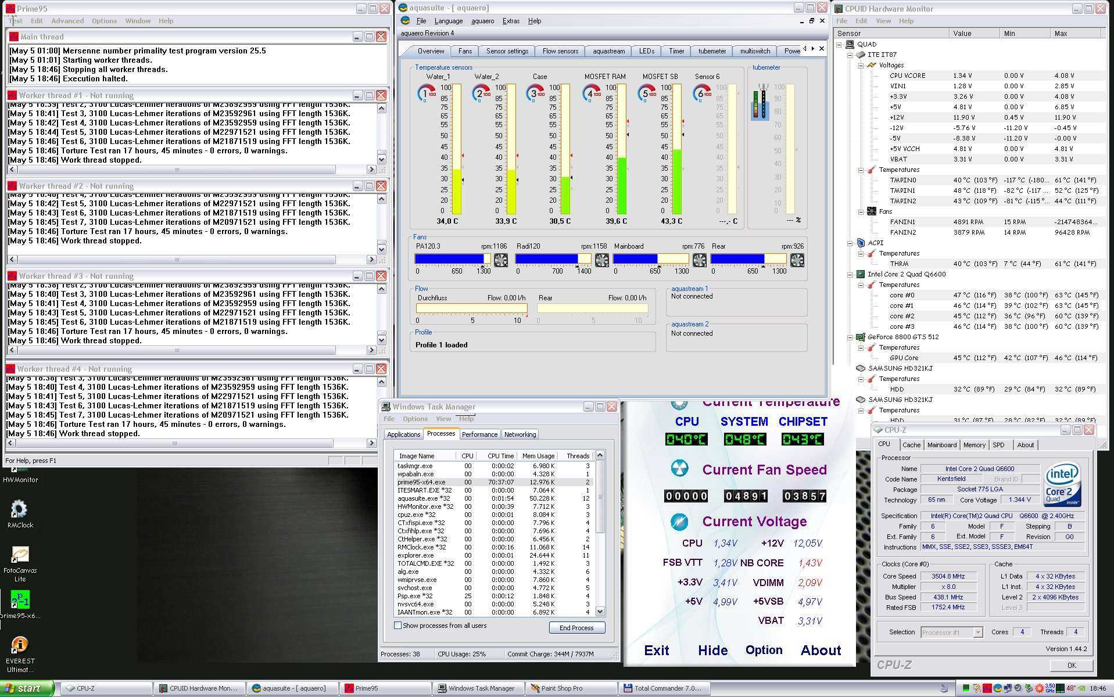Image resolution: width=1114 pixels, height=697 pixels.
Task: Click the aquasuite tray icon
Action: [997, 688]
